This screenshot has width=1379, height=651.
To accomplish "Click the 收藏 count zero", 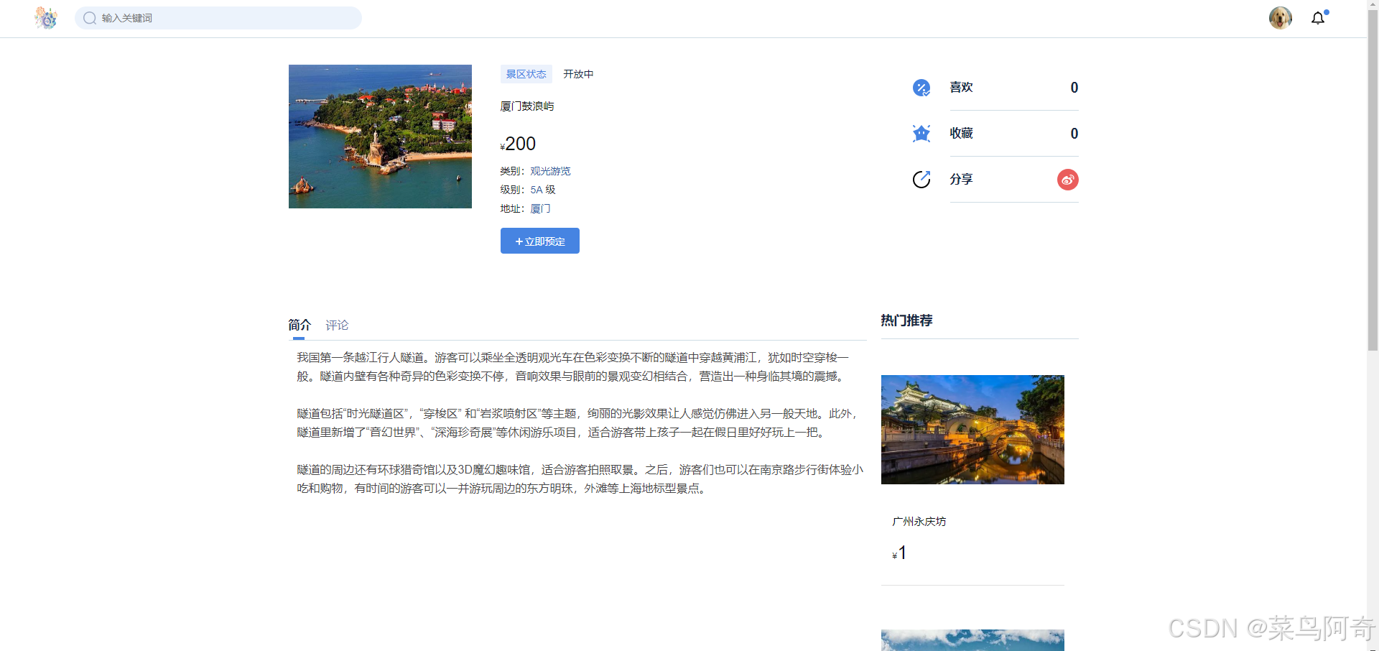I will 1074,134.
